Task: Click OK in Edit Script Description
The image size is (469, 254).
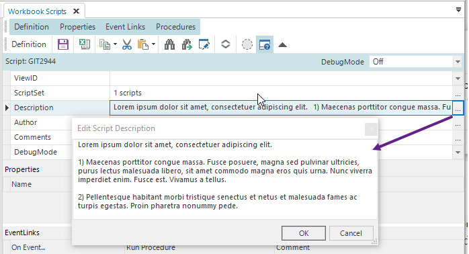Action: pyautogui.click(x=304, y=233)
